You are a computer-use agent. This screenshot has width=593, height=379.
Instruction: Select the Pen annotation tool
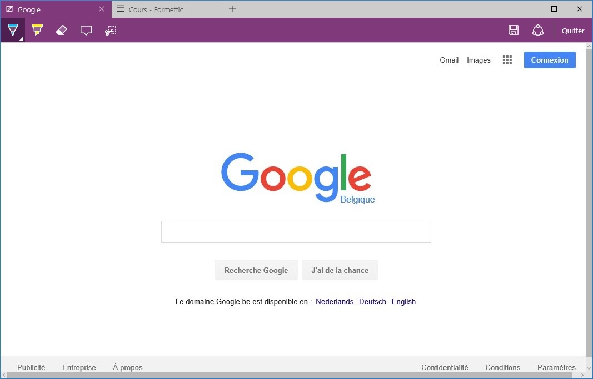pos(12,30)
